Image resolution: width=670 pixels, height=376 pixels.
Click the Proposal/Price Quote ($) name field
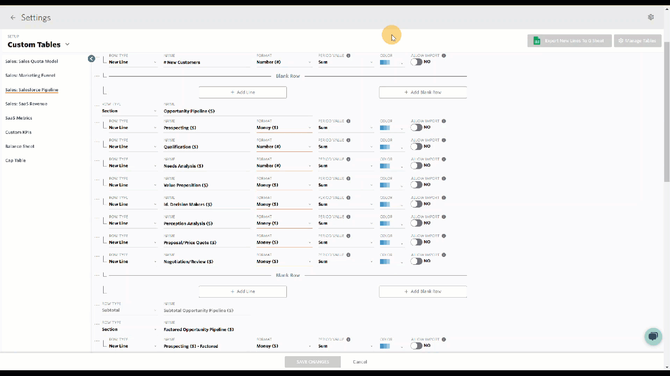(206, 243)
